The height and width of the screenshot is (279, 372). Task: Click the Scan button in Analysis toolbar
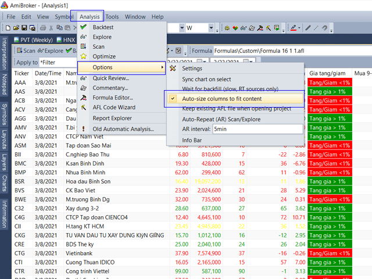pos(26,51)
